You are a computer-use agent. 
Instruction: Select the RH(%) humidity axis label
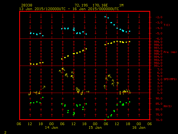pyautogui.click(x=167, y=106)
